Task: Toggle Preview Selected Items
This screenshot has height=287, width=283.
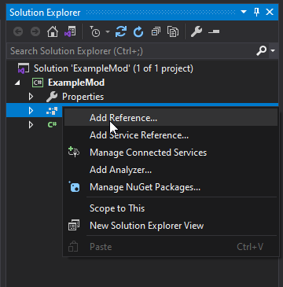Action: point(214,32)
